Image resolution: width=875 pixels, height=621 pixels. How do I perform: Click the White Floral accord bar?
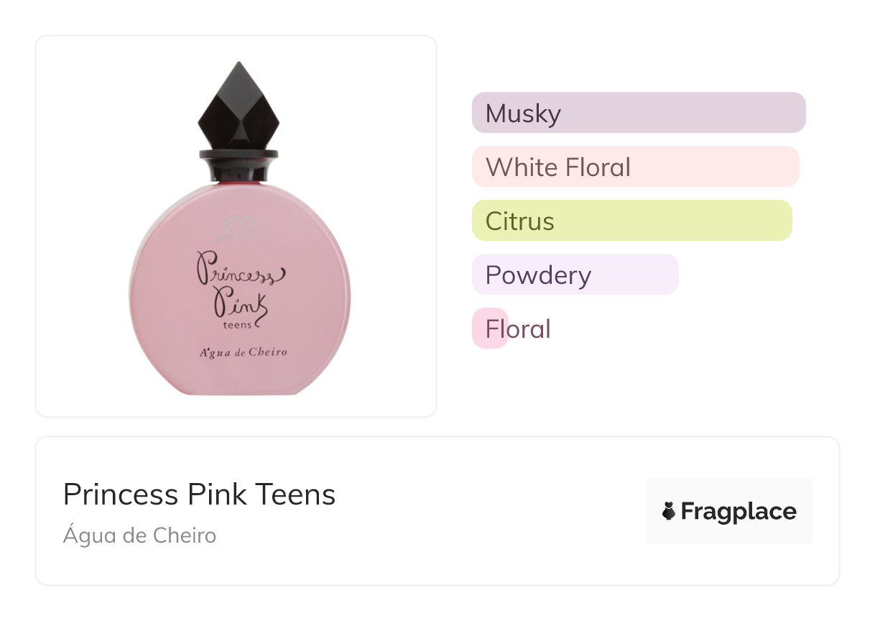(x=635, y=167)
